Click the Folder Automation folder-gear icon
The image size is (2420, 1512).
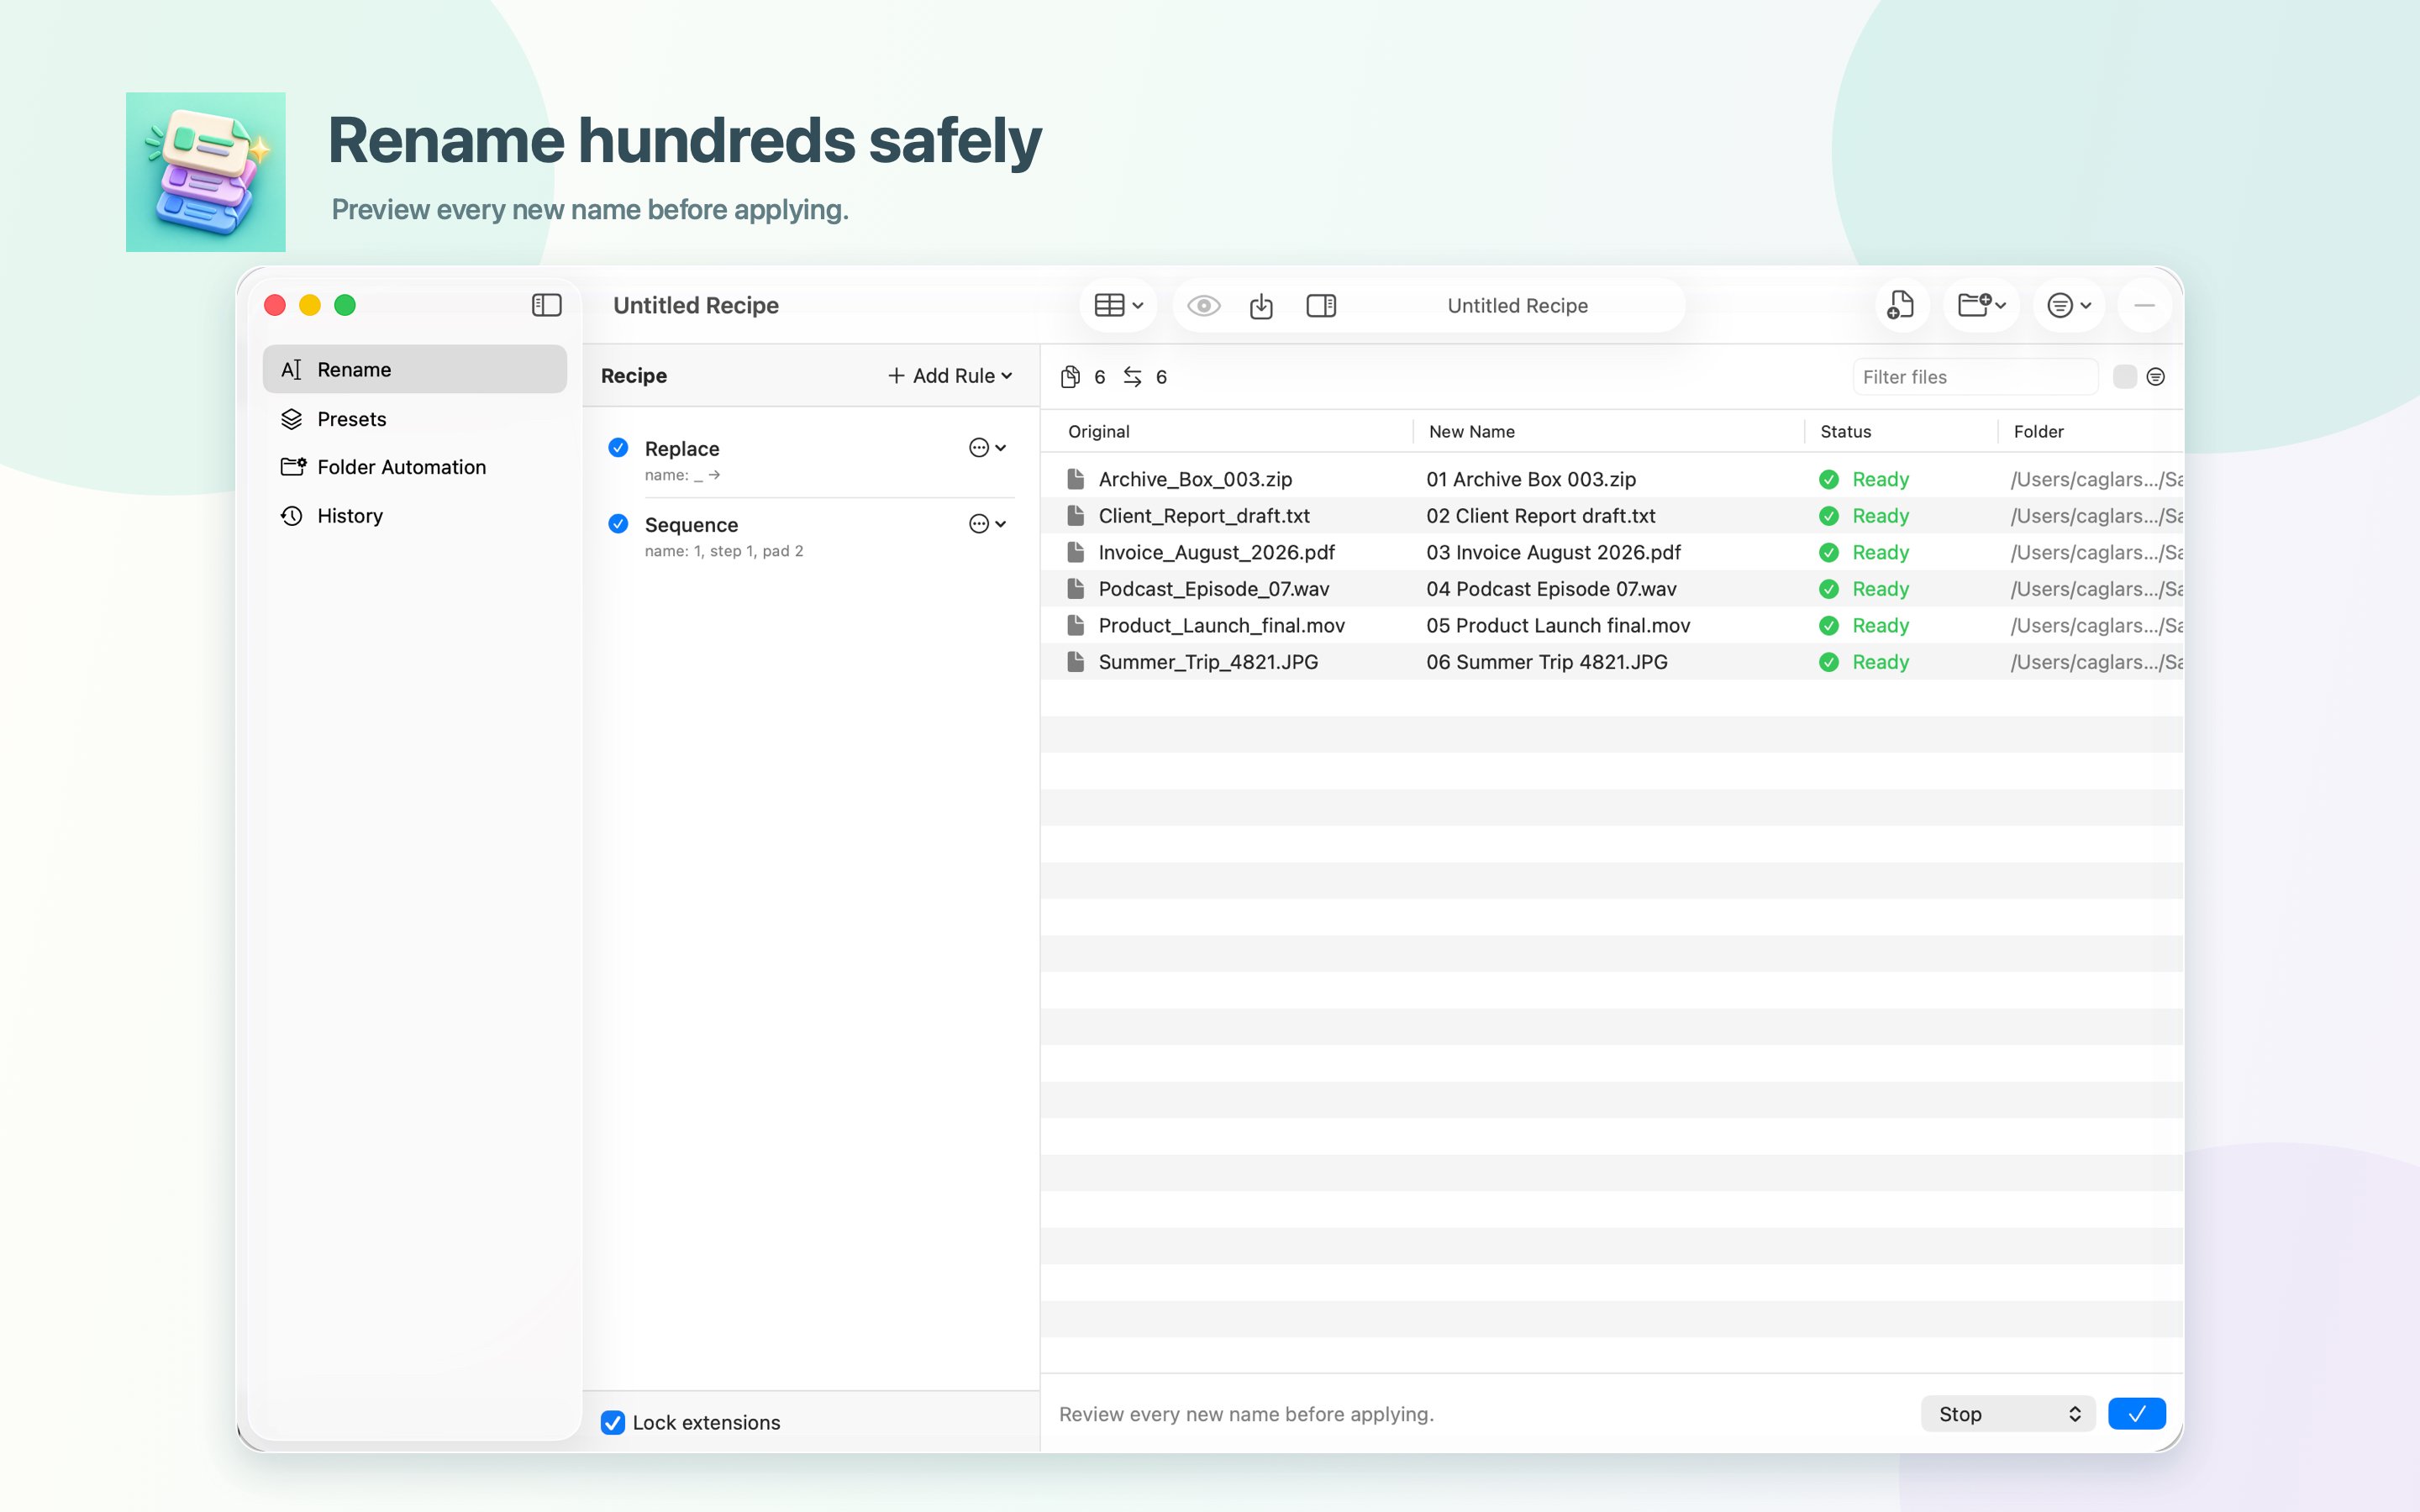[x=293, y=467]
